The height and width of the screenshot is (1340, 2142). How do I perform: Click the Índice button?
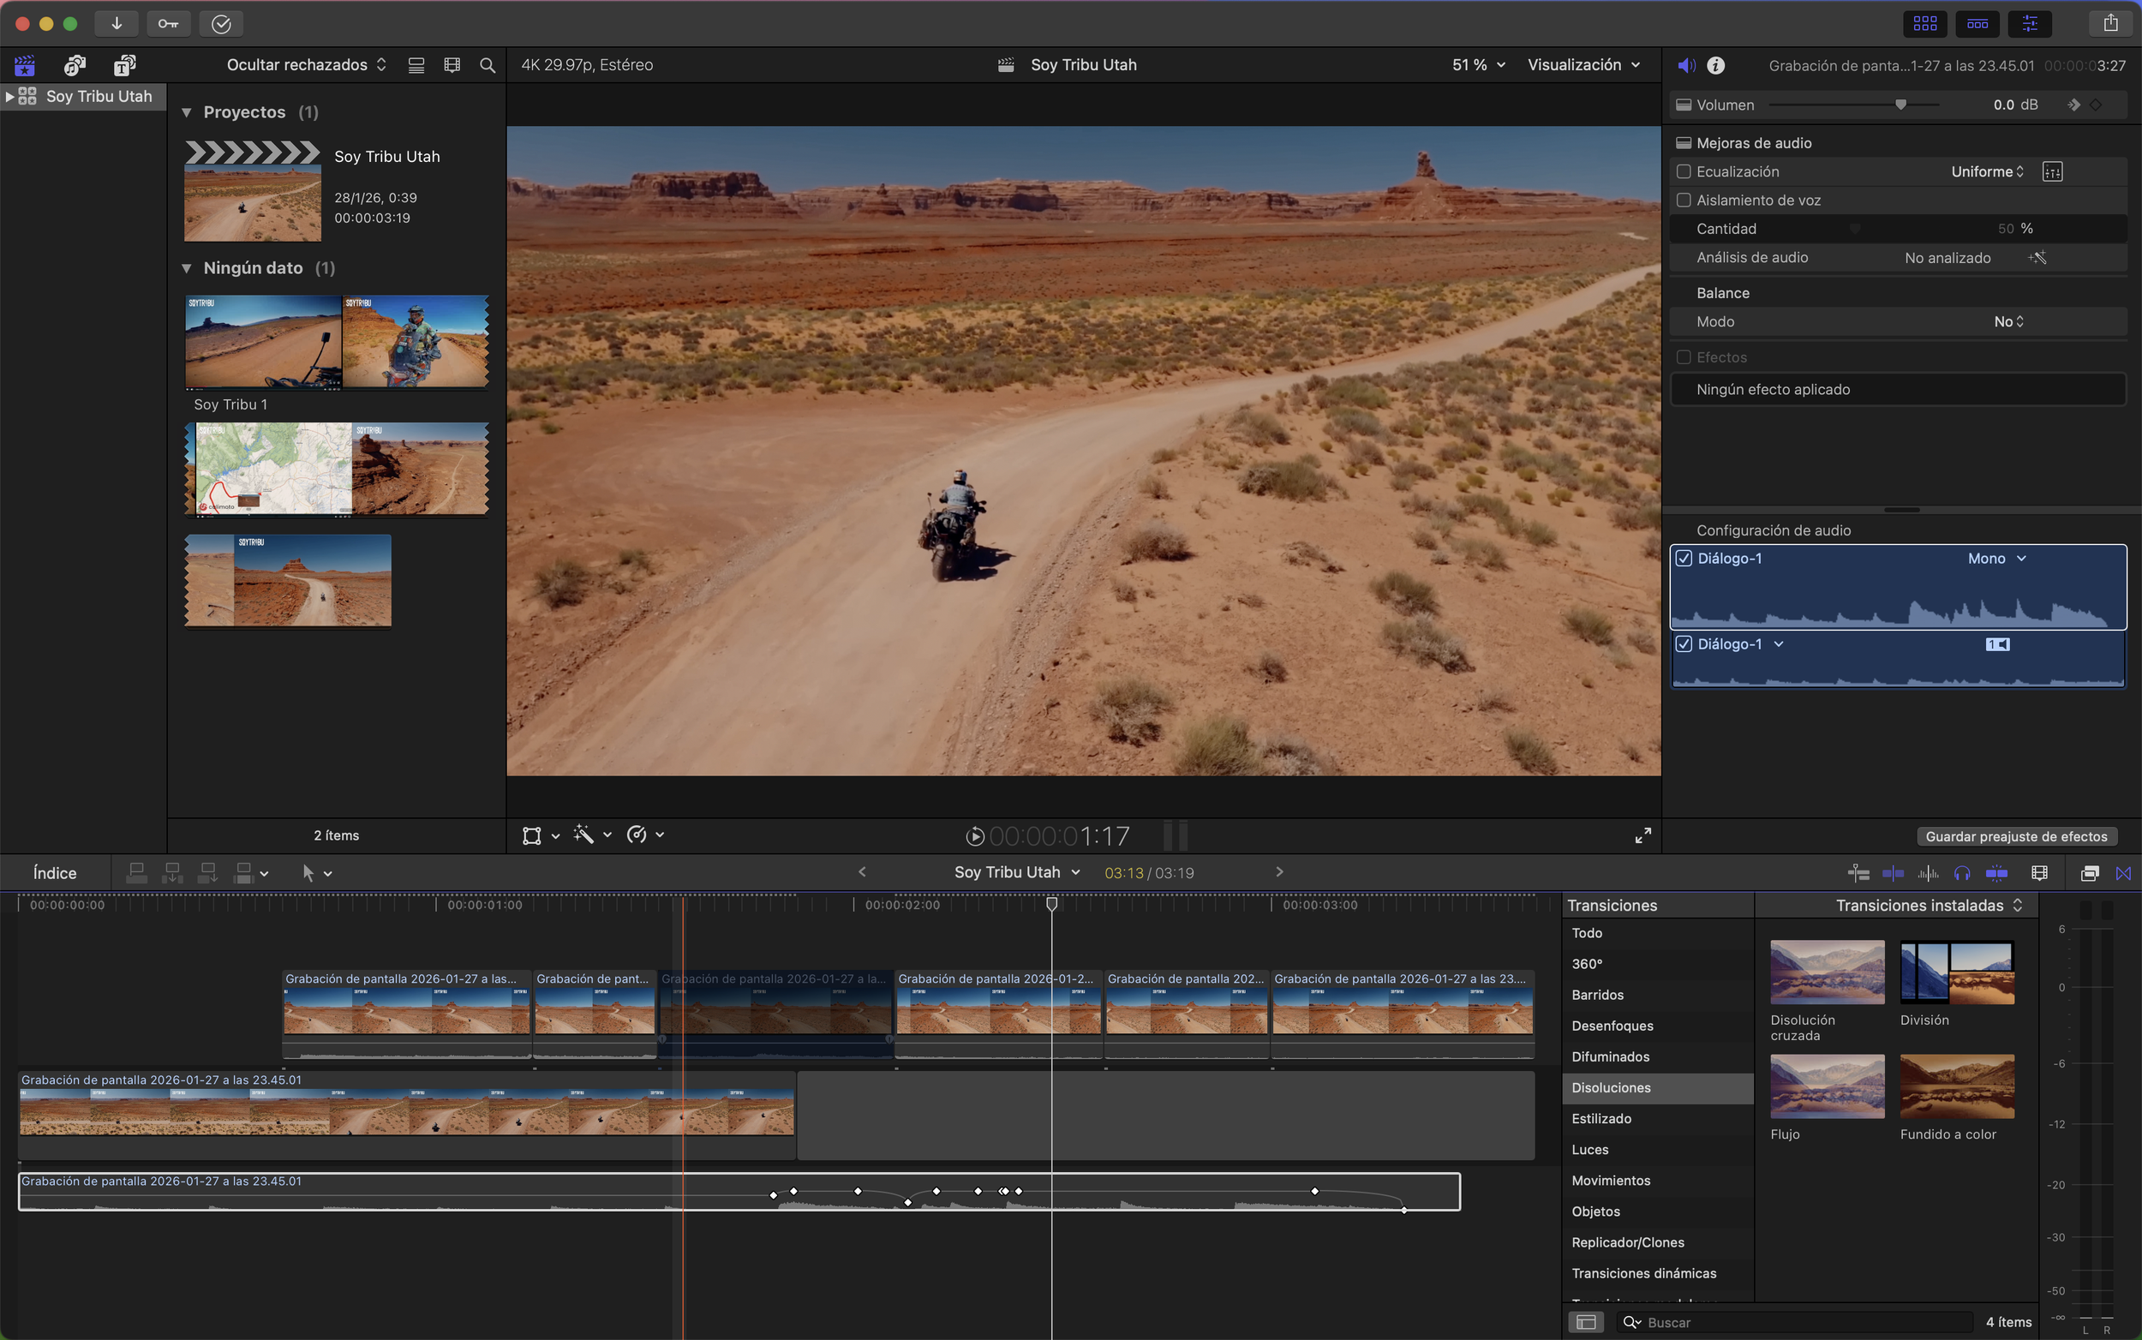[55, 873]
